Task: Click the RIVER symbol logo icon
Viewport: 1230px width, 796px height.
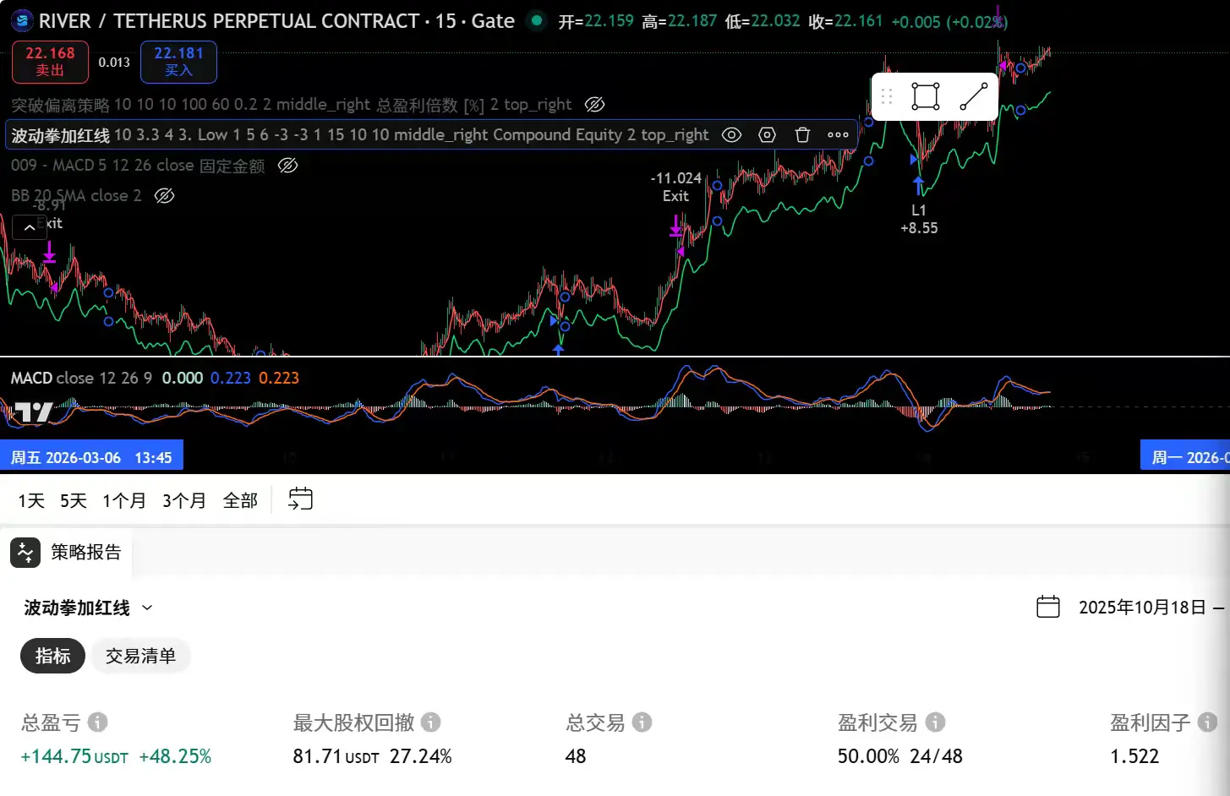Action: 22,20
